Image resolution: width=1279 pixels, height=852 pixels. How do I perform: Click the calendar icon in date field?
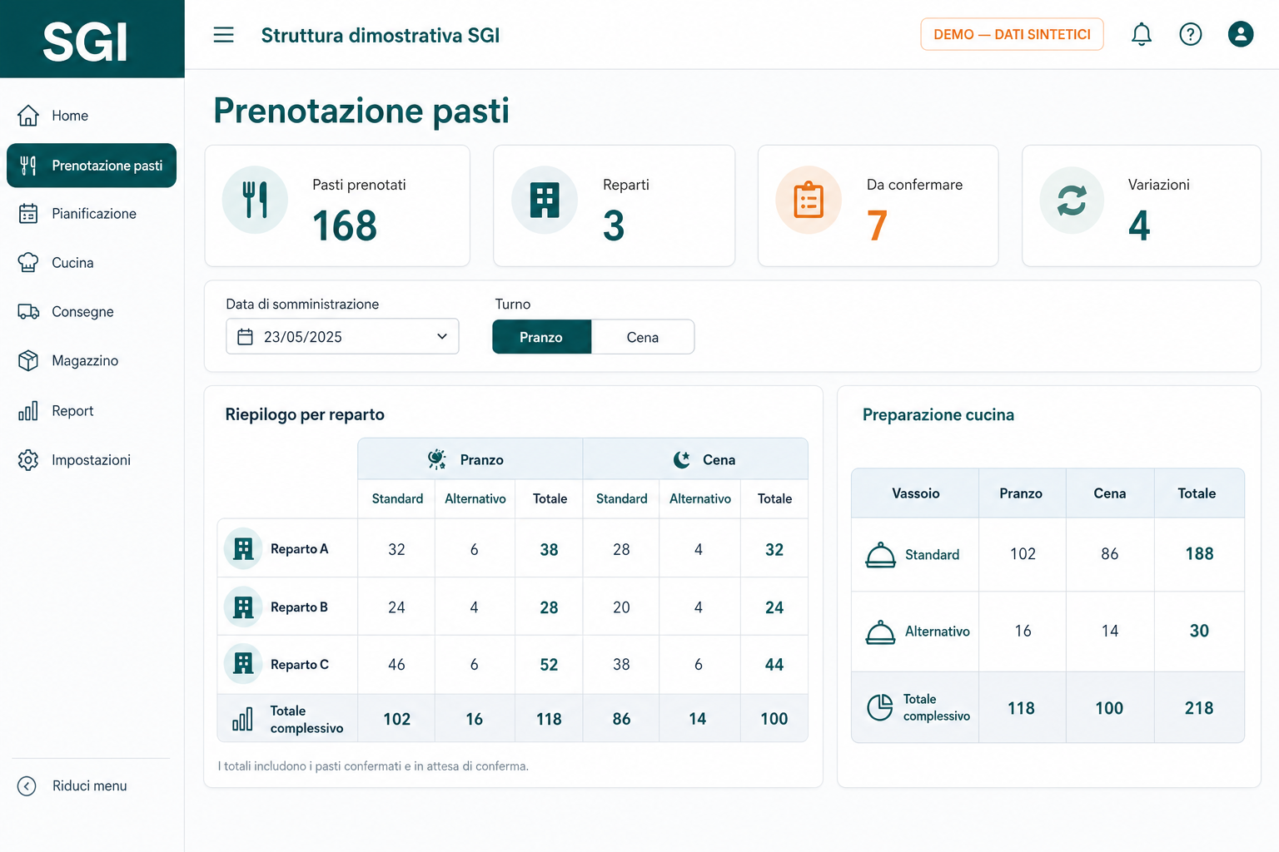click(245, 337)
